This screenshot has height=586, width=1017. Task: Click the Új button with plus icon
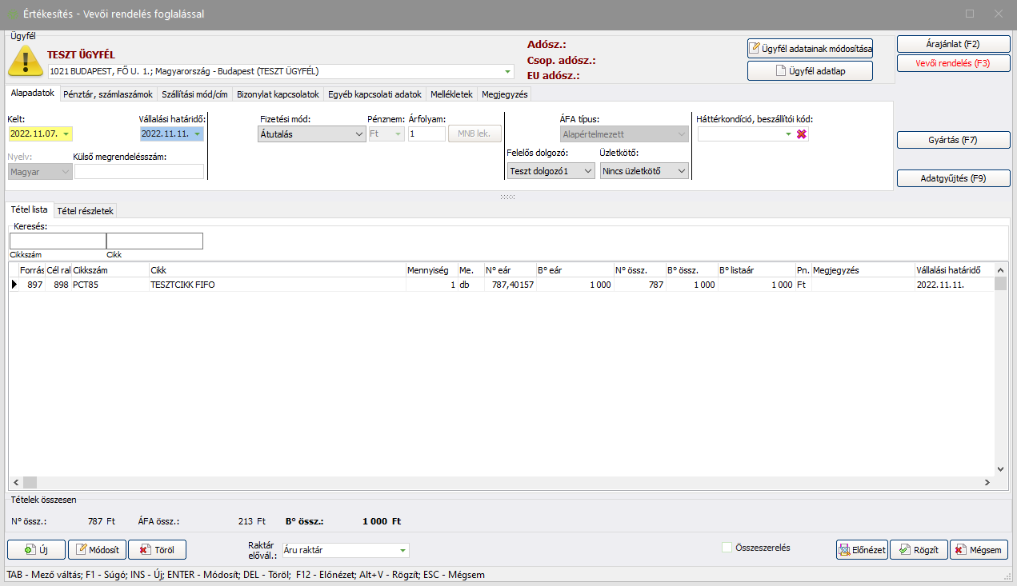click(36, 550)
